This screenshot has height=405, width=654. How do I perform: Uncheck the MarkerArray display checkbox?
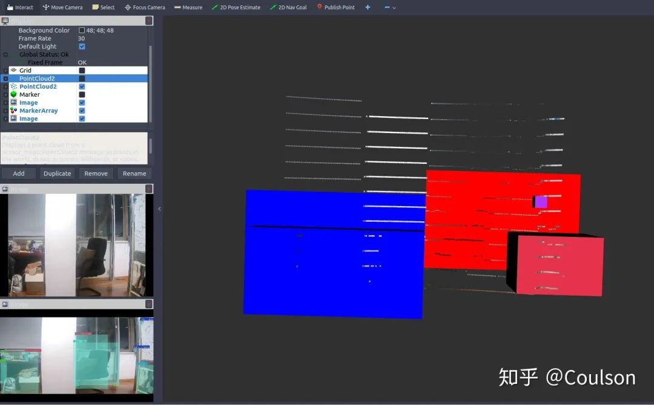tap(82, 111)
